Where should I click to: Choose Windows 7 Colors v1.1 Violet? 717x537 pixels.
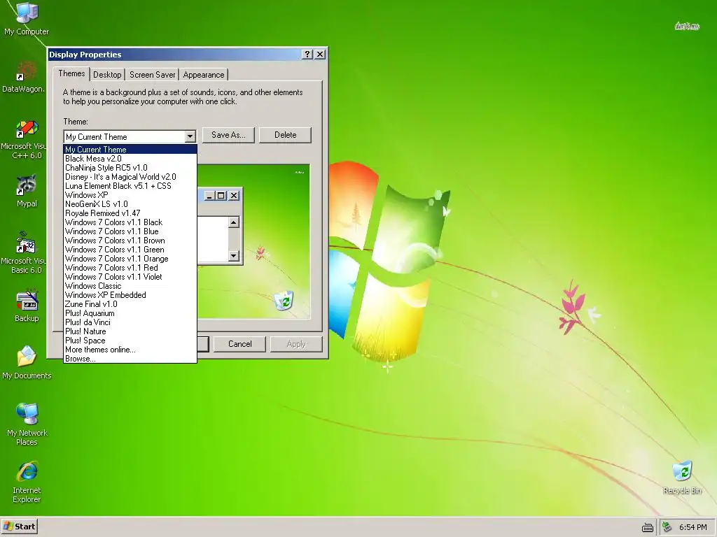[130, 277]
